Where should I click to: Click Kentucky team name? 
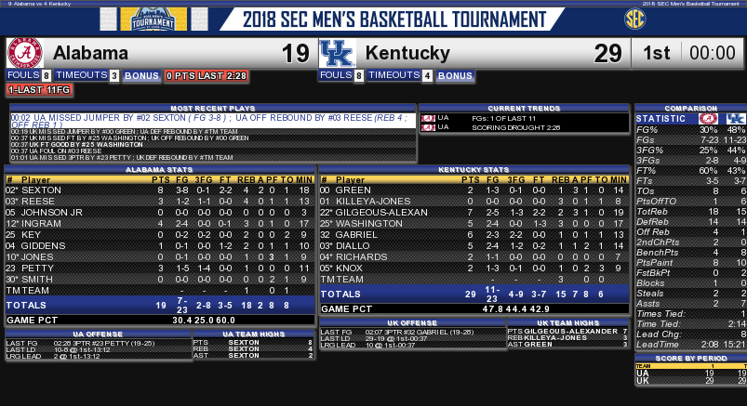click(x=407, y=53)
